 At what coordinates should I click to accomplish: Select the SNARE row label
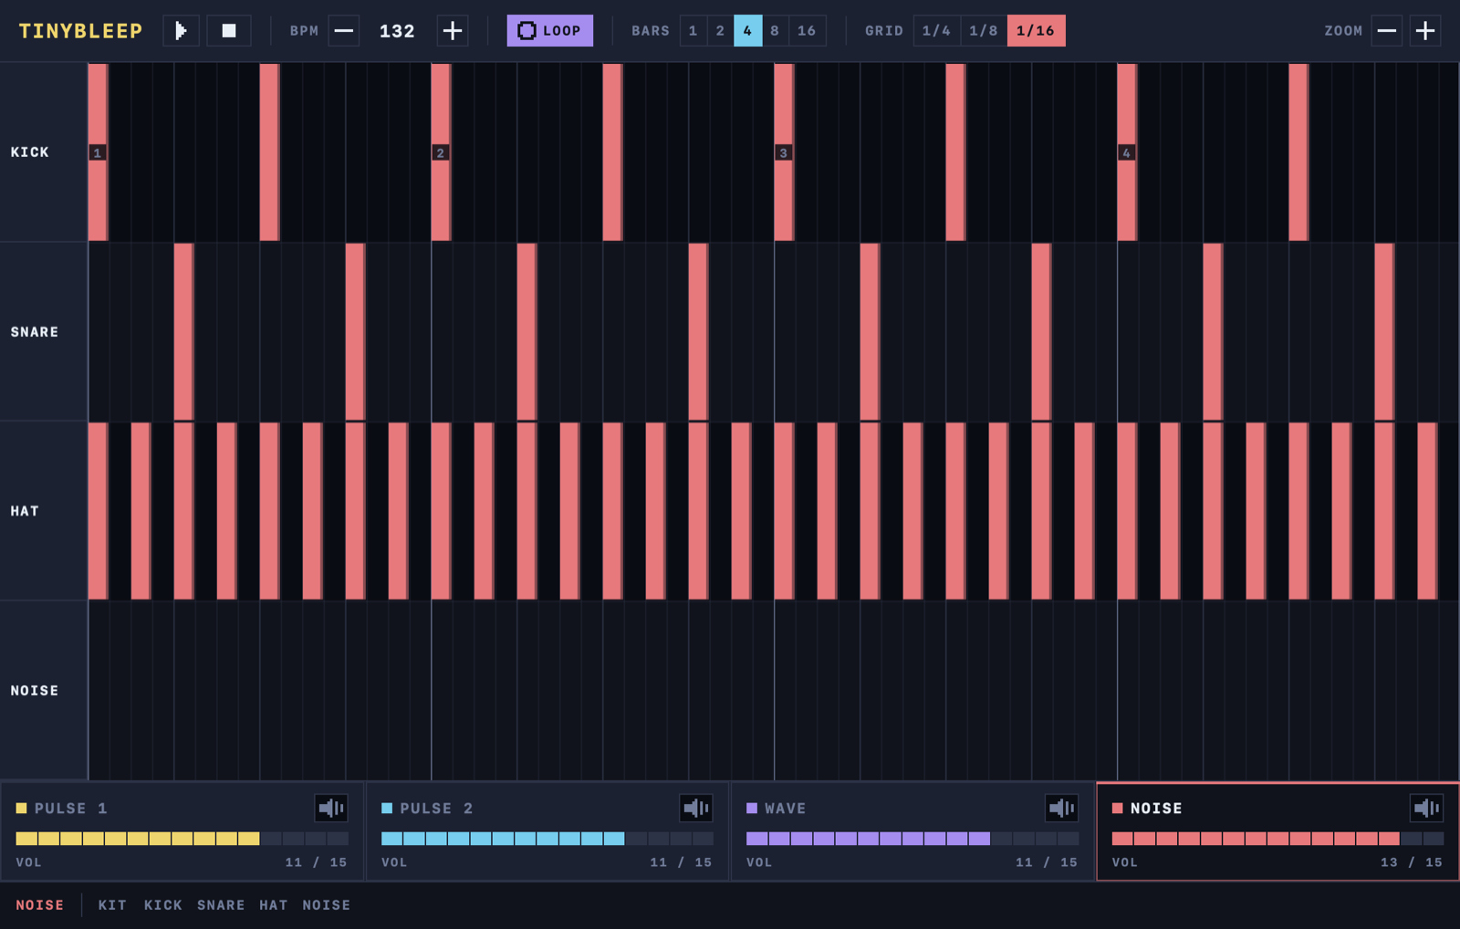click(35, 332)
